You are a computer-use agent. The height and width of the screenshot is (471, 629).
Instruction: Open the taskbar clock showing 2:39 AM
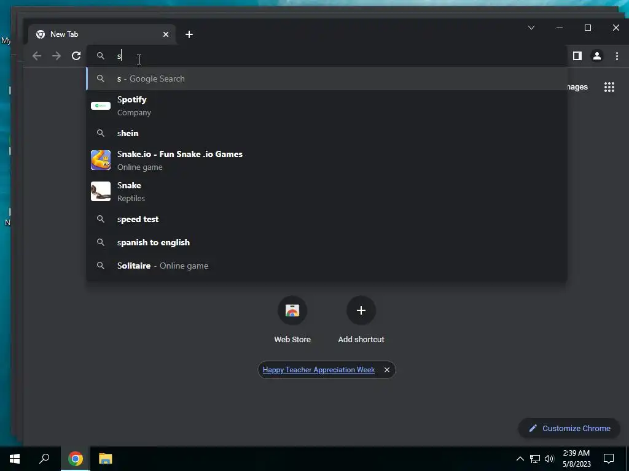pos(576,459)
